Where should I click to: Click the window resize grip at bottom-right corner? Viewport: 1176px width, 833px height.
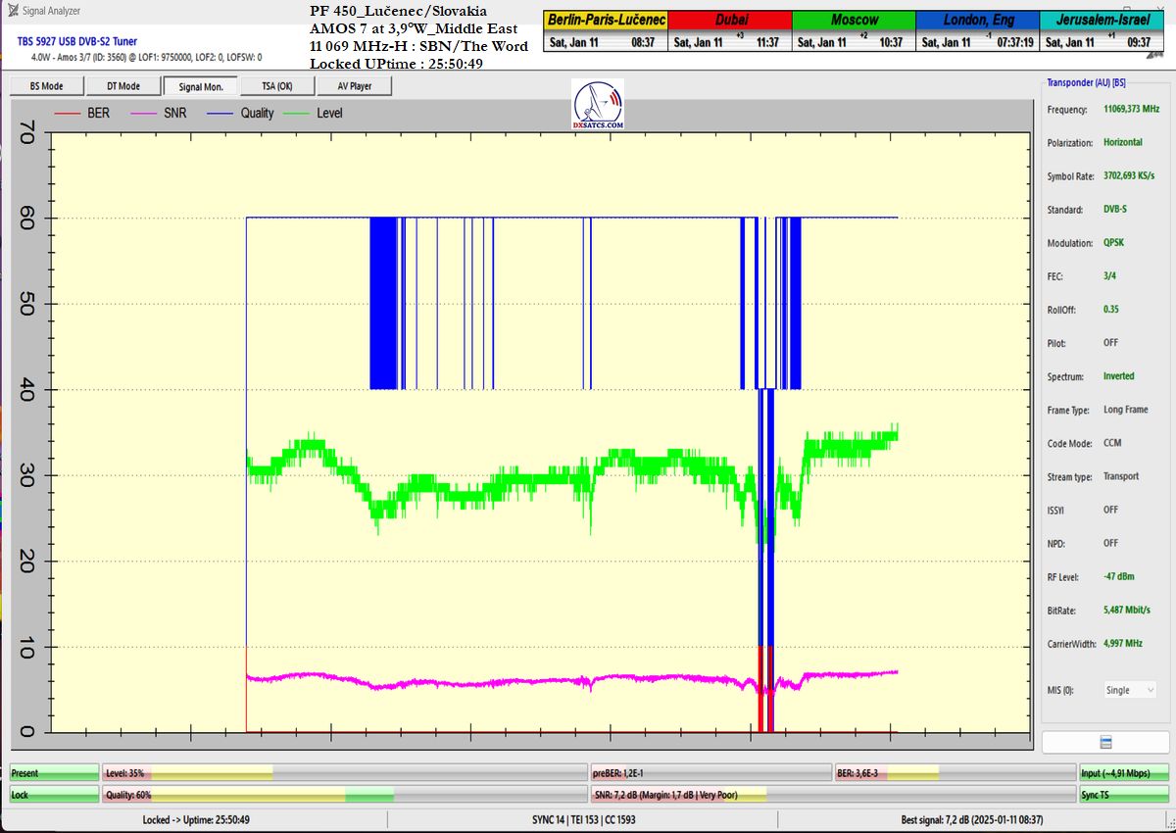click(x=1169, y=826)
